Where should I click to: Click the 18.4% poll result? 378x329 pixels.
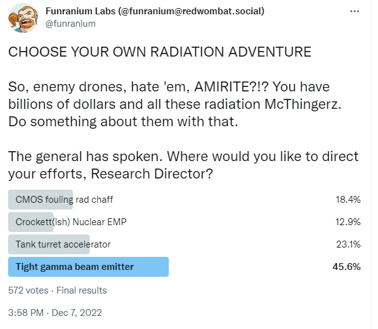[348, 200]
